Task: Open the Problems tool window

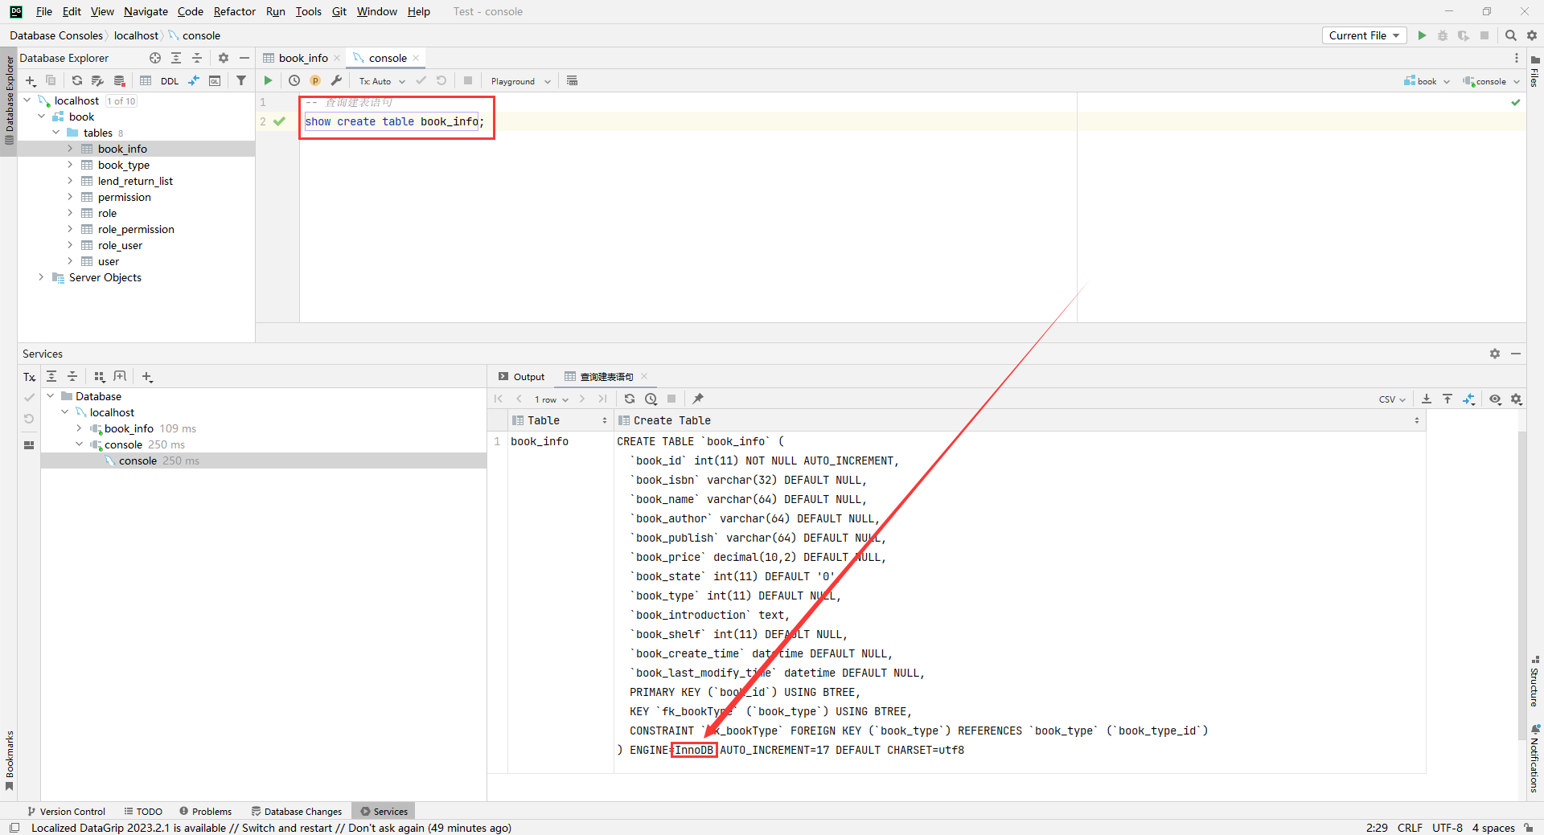Action: click(206, 811)
